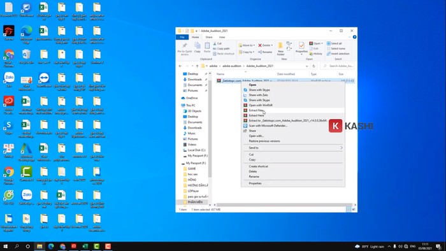
Task: Open the address bar history dropdown
Action: point(306,66)
